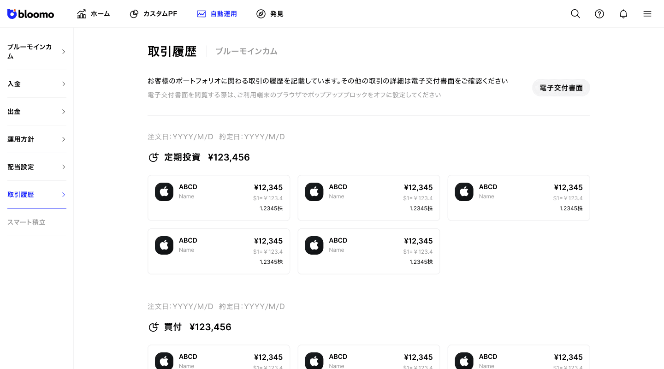Click Apple icon in second card of second 定期投資 row
Viewport: 664px width, 369px height.
pyautogui.click(x=314, y=245)
